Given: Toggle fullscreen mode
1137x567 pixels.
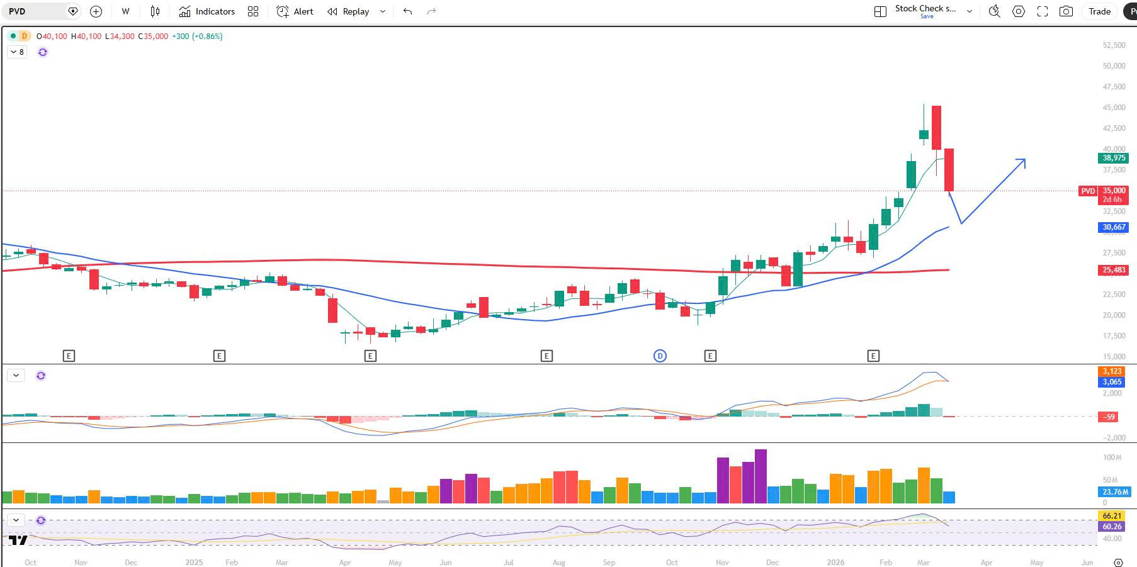Looking at the screenshot, I should pyautogui.click(x=1042, y=11).
